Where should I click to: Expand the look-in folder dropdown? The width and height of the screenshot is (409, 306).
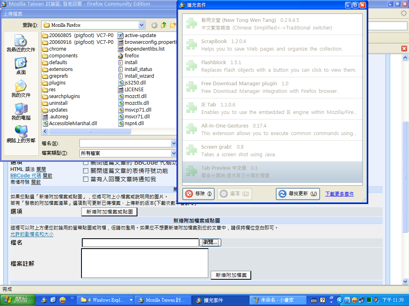(x=142, y=25)
